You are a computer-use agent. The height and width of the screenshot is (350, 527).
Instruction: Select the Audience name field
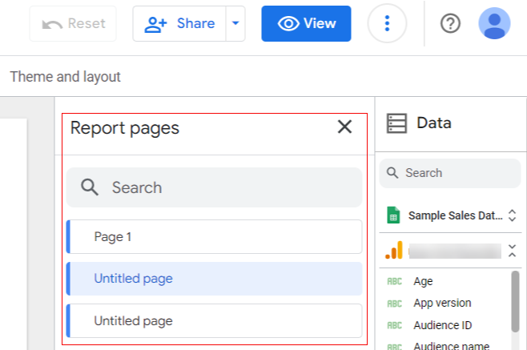tap(452, 345)
